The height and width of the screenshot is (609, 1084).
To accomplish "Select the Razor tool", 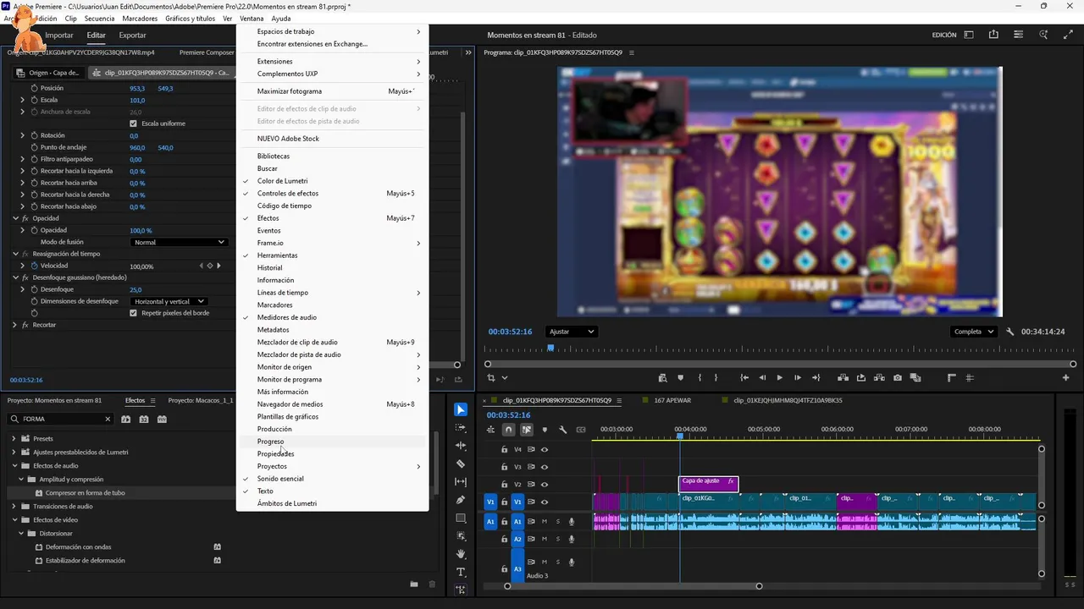I will tap(461, 464).
